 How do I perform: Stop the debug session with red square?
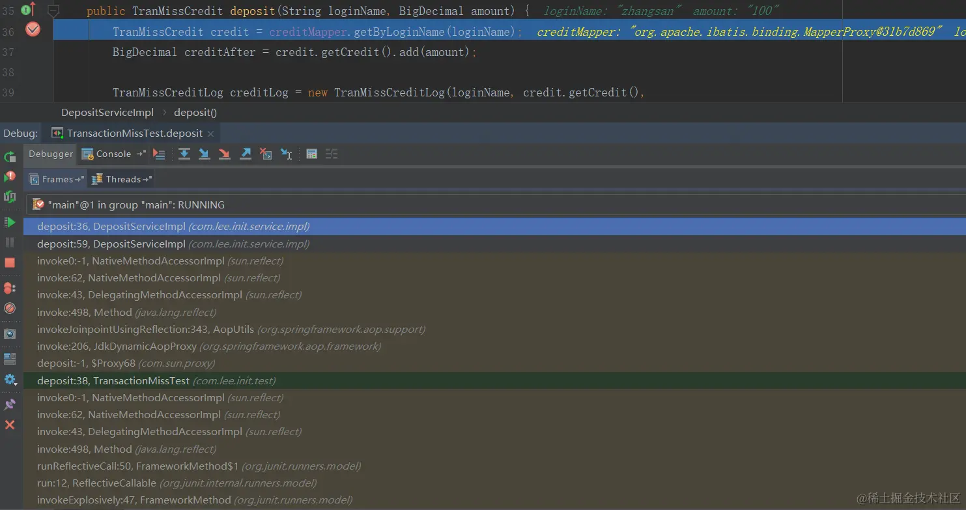(x=10, y=262)
